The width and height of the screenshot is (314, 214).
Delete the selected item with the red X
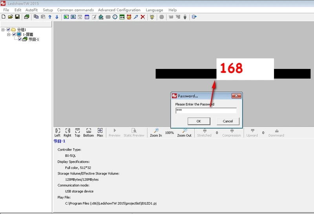pos(143,17)
